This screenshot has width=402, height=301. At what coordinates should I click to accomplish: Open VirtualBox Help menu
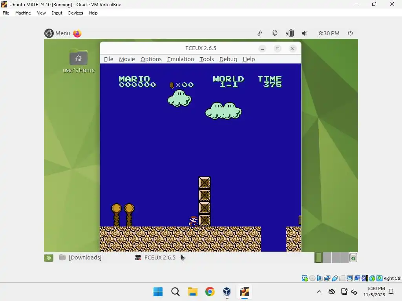(93, 13)
